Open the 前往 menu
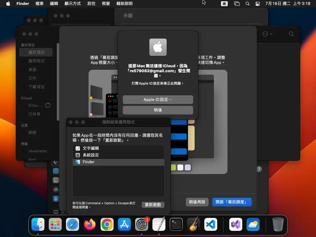The height and width of the screenshot is (237, 316). coord(91,3)
